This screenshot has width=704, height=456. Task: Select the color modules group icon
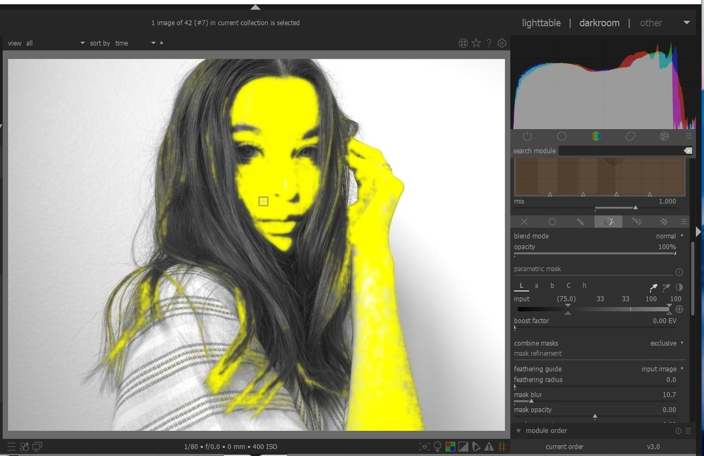[595, 136]
